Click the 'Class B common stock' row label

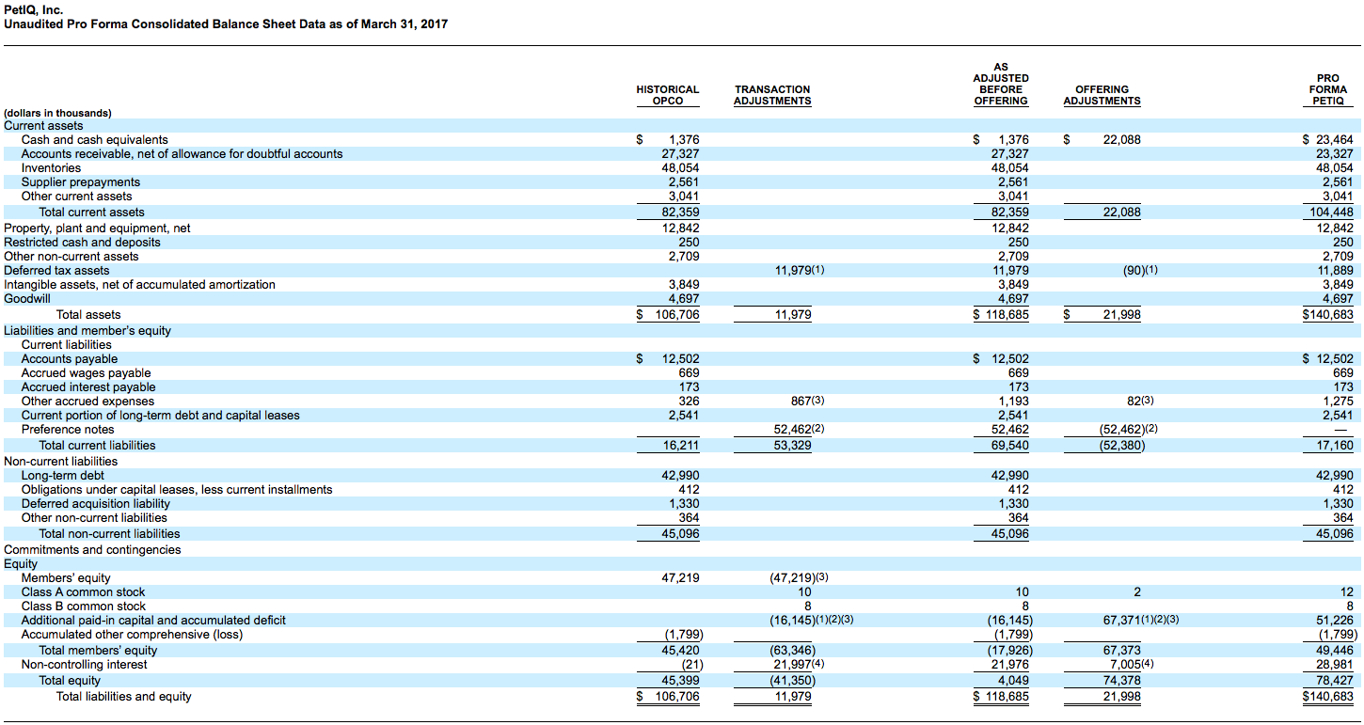coord(84,606)
